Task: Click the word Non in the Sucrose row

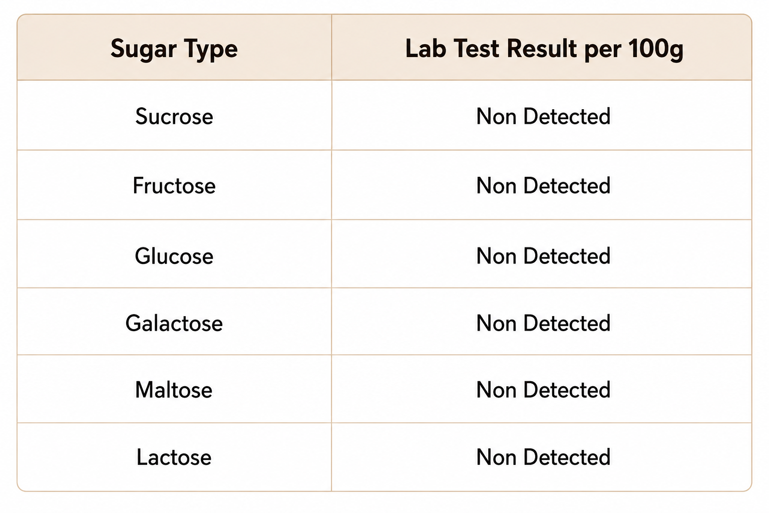Action: (x=496, y=116)
